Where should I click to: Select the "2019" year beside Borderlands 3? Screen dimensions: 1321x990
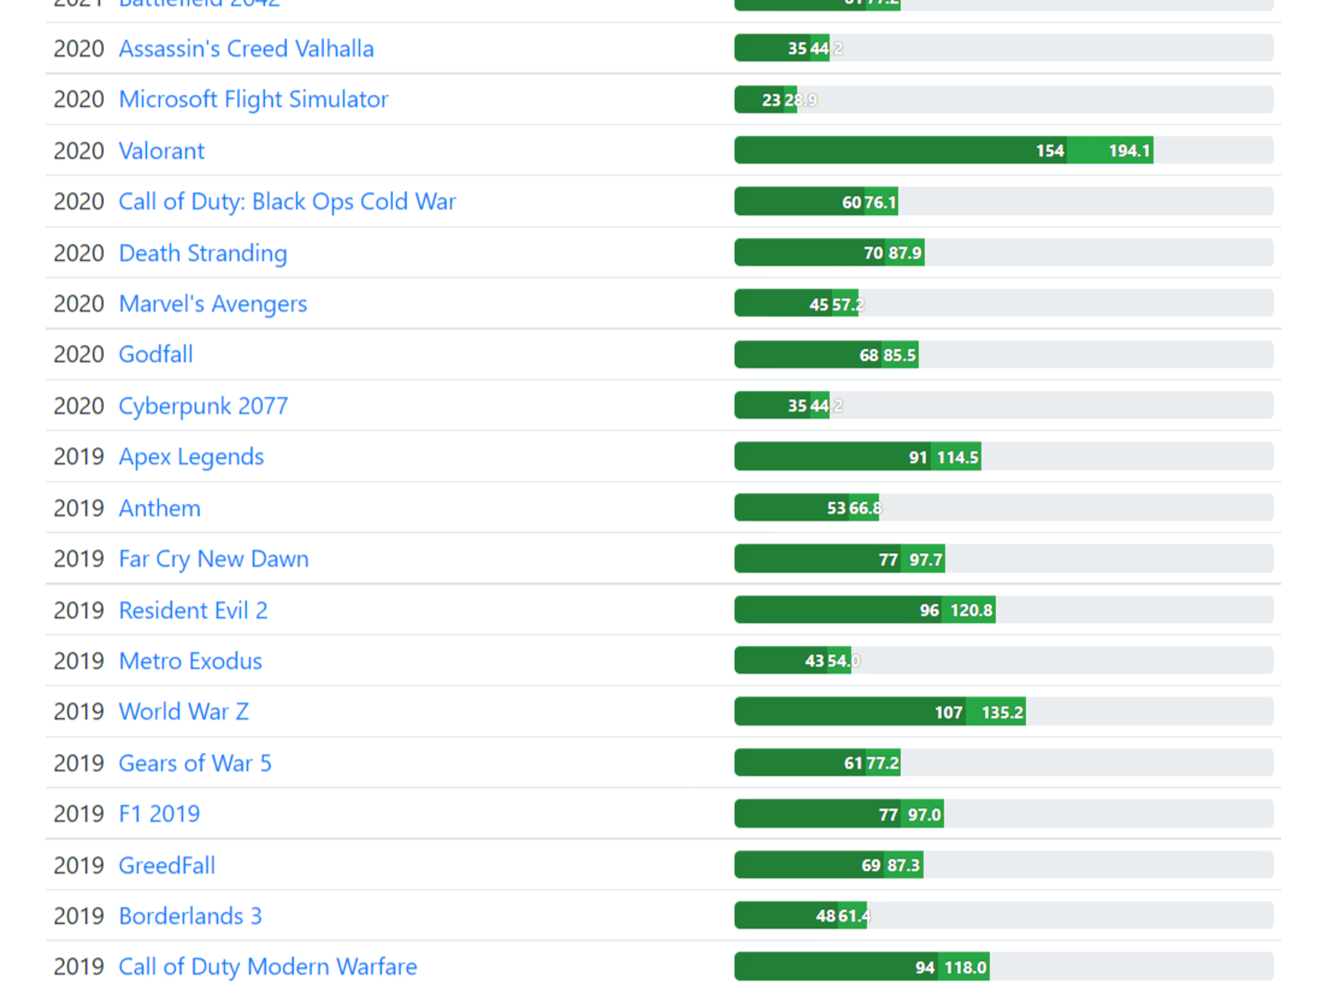[x=79, y=916]
